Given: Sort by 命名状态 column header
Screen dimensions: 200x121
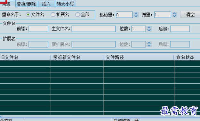Looking at the screenshot, I should point(187,57).
